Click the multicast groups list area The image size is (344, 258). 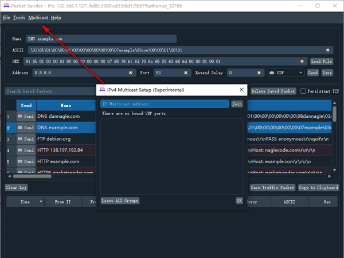pos(171,157)
